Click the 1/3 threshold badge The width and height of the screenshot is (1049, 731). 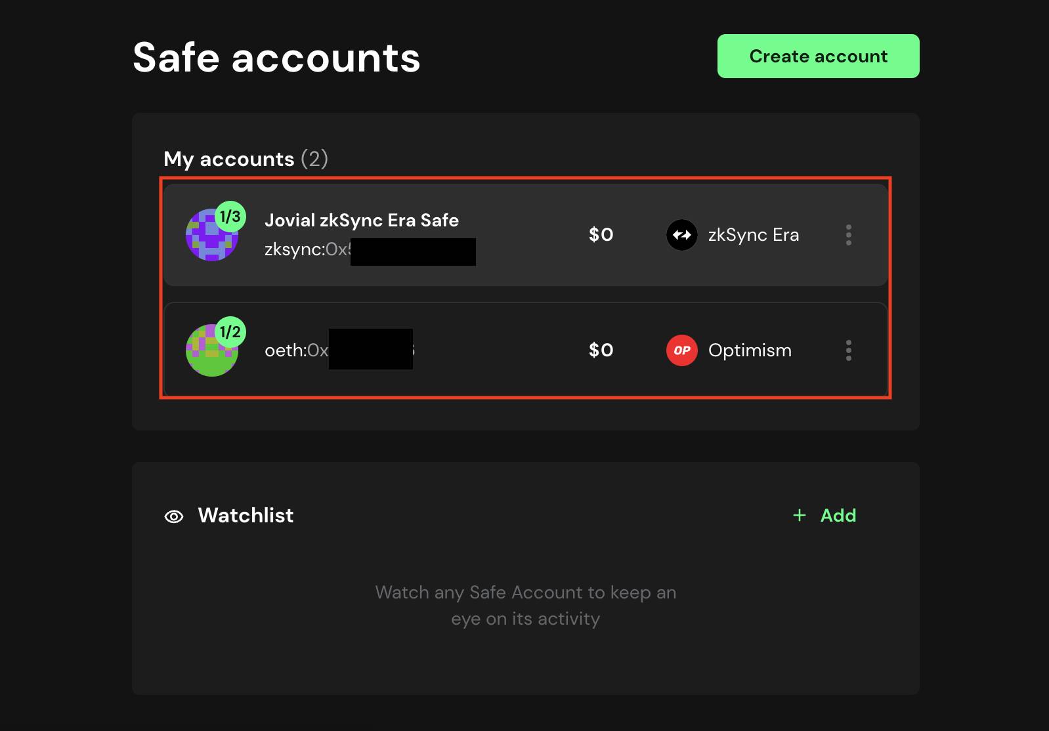[230, 217]
